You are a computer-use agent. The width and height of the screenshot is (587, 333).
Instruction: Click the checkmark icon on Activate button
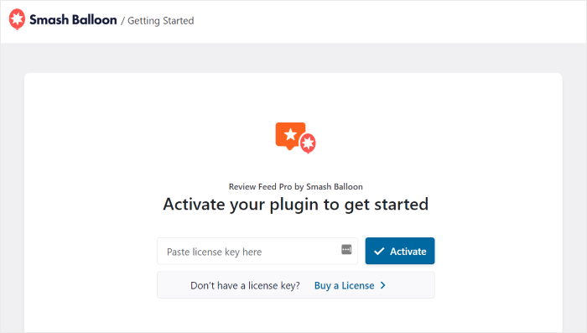(379, 252)
